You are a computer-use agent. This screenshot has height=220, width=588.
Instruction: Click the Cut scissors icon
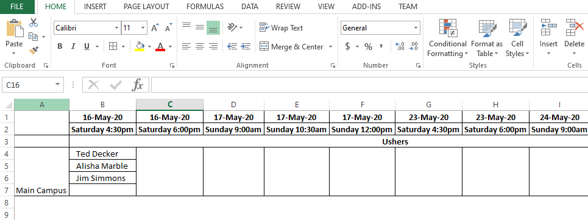point(34,23)
